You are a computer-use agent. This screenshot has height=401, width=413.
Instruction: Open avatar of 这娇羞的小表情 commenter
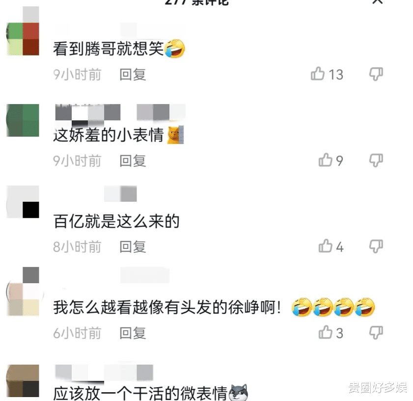click(x=23, y=120)
